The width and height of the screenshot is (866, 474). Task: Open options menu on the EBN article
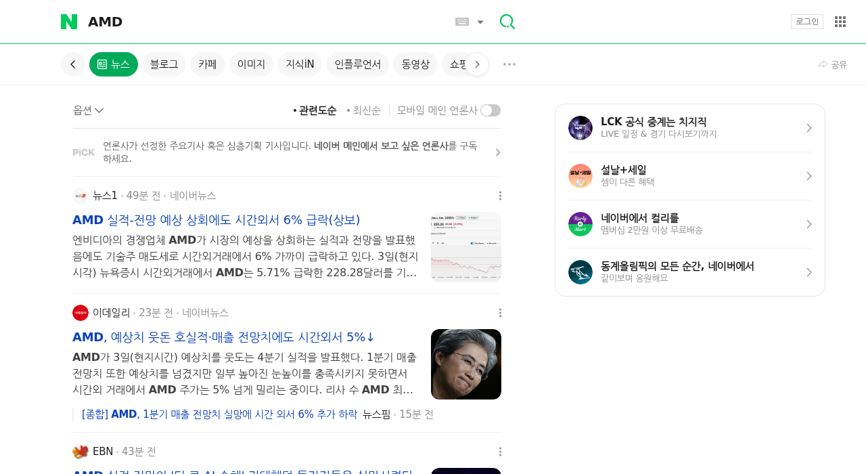(499, 451)
